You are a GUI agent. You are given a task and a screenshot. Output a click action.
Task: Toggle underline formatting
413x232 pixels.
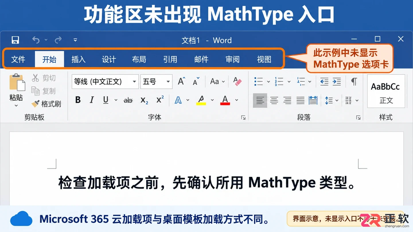click(x=106, y=100)
